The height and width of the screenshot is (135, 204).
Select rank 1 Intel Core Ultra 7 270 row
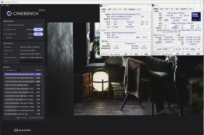(x=23, y=74)
